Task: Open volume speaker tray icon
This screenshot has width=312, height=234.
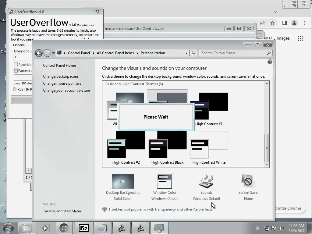Action: point(281,228)
